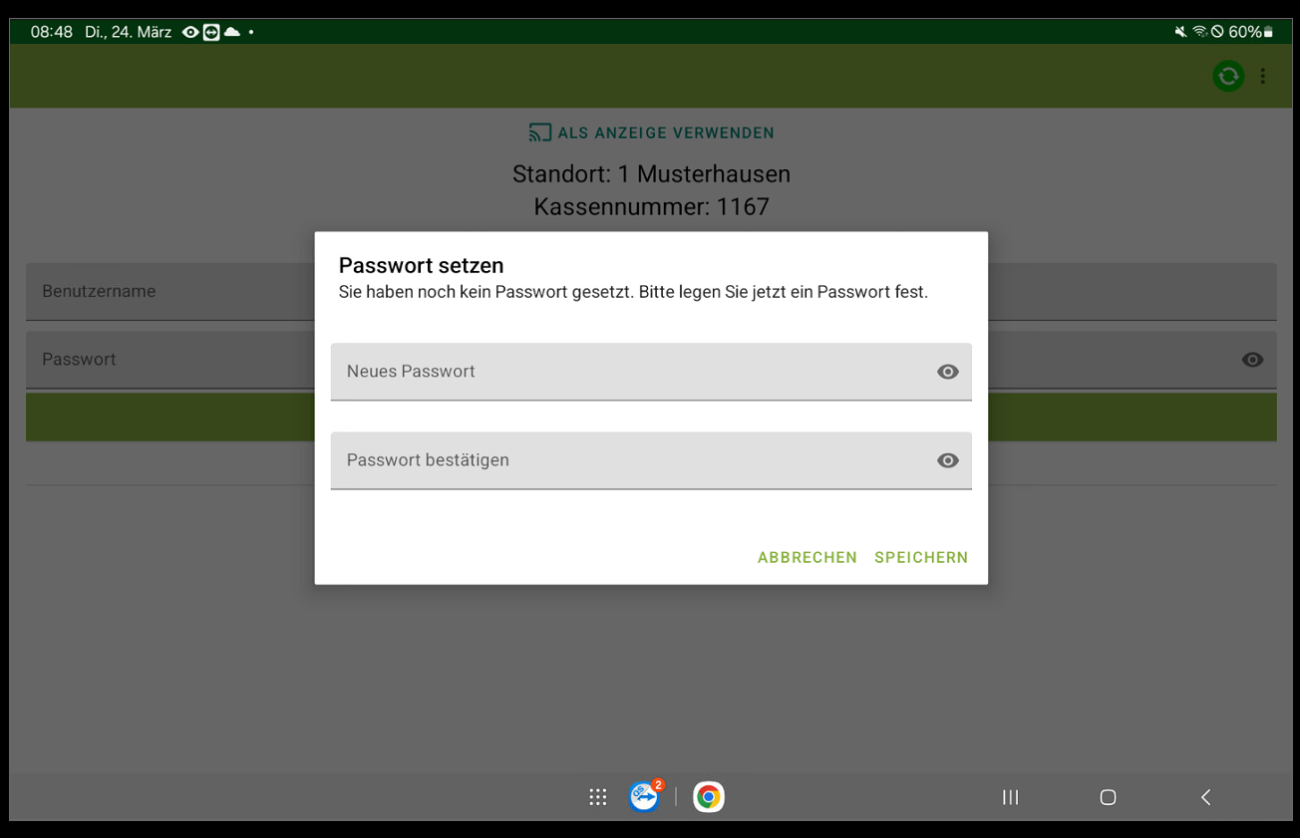
Task: Tap the battery indicator in the status bar
Action: [x=1268, y=32]
